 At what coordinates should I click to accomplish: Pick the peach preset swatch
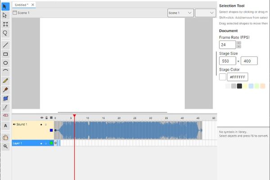click(263, 86)
